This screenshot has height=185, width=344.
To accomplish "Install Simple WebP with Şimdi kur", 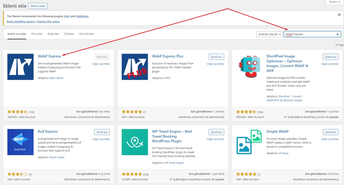I will pos(331,132).
